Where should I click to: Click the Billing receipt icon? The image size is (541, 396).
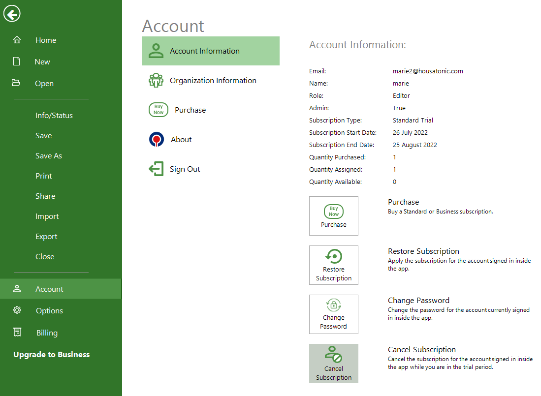[x=17, y=332]
